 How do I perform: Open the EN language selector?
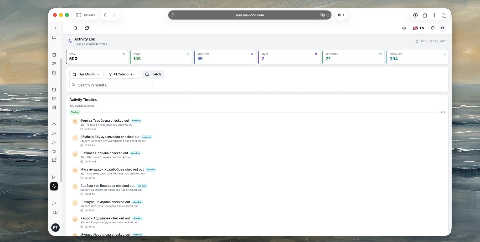tap(419, 28)
